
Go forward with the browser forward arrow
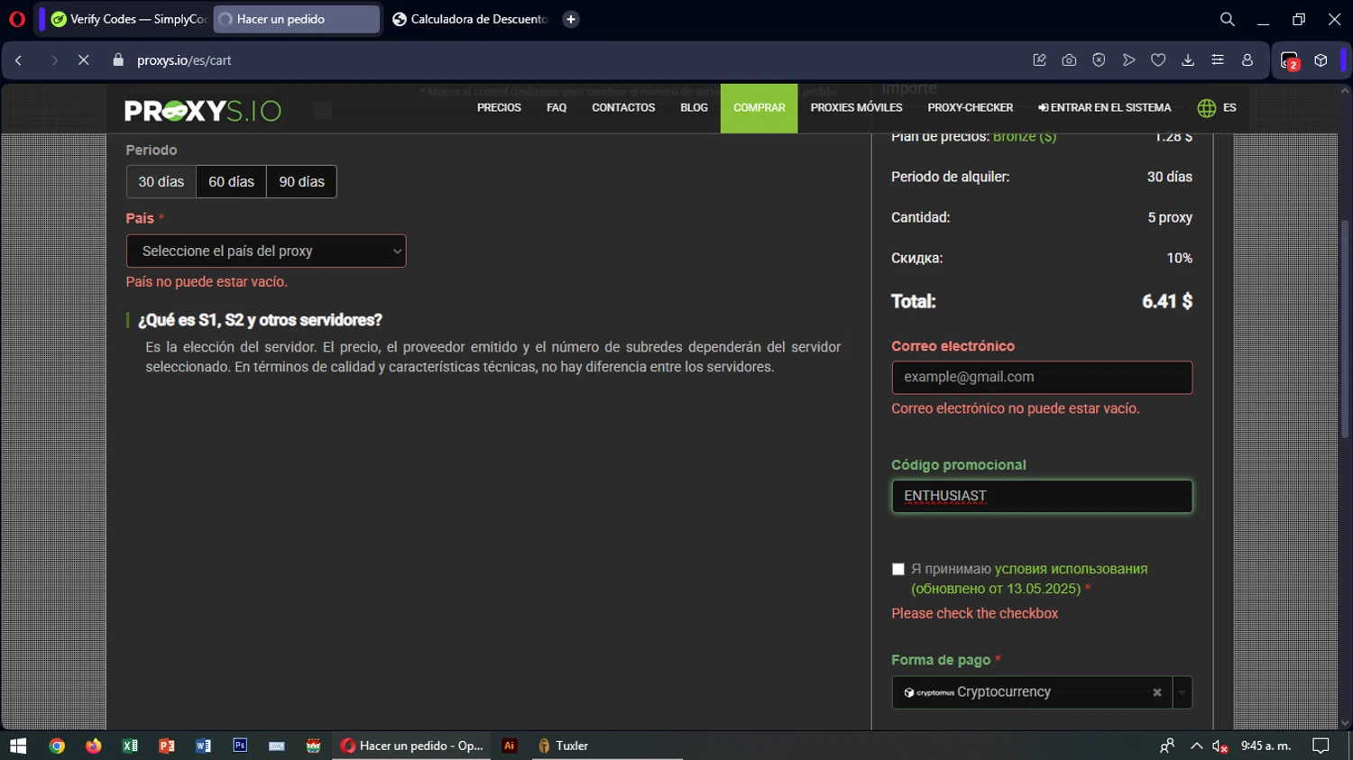(55, 60)
